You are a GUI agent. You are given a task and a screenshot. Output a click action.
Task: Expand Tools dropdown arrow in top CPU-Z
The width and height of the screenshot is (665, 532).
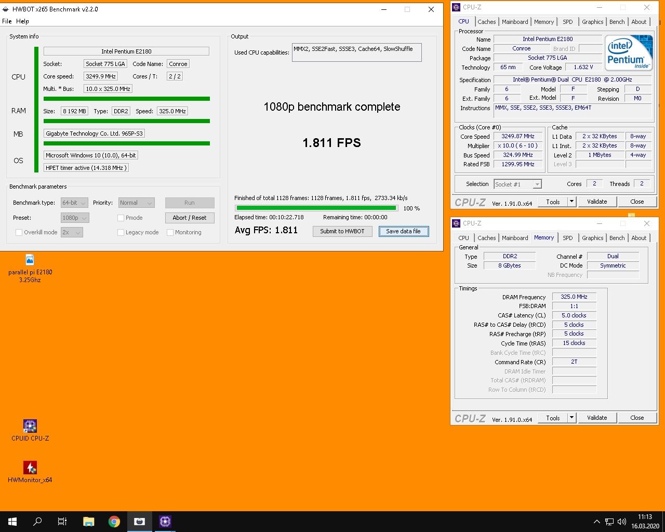point(571,202)
